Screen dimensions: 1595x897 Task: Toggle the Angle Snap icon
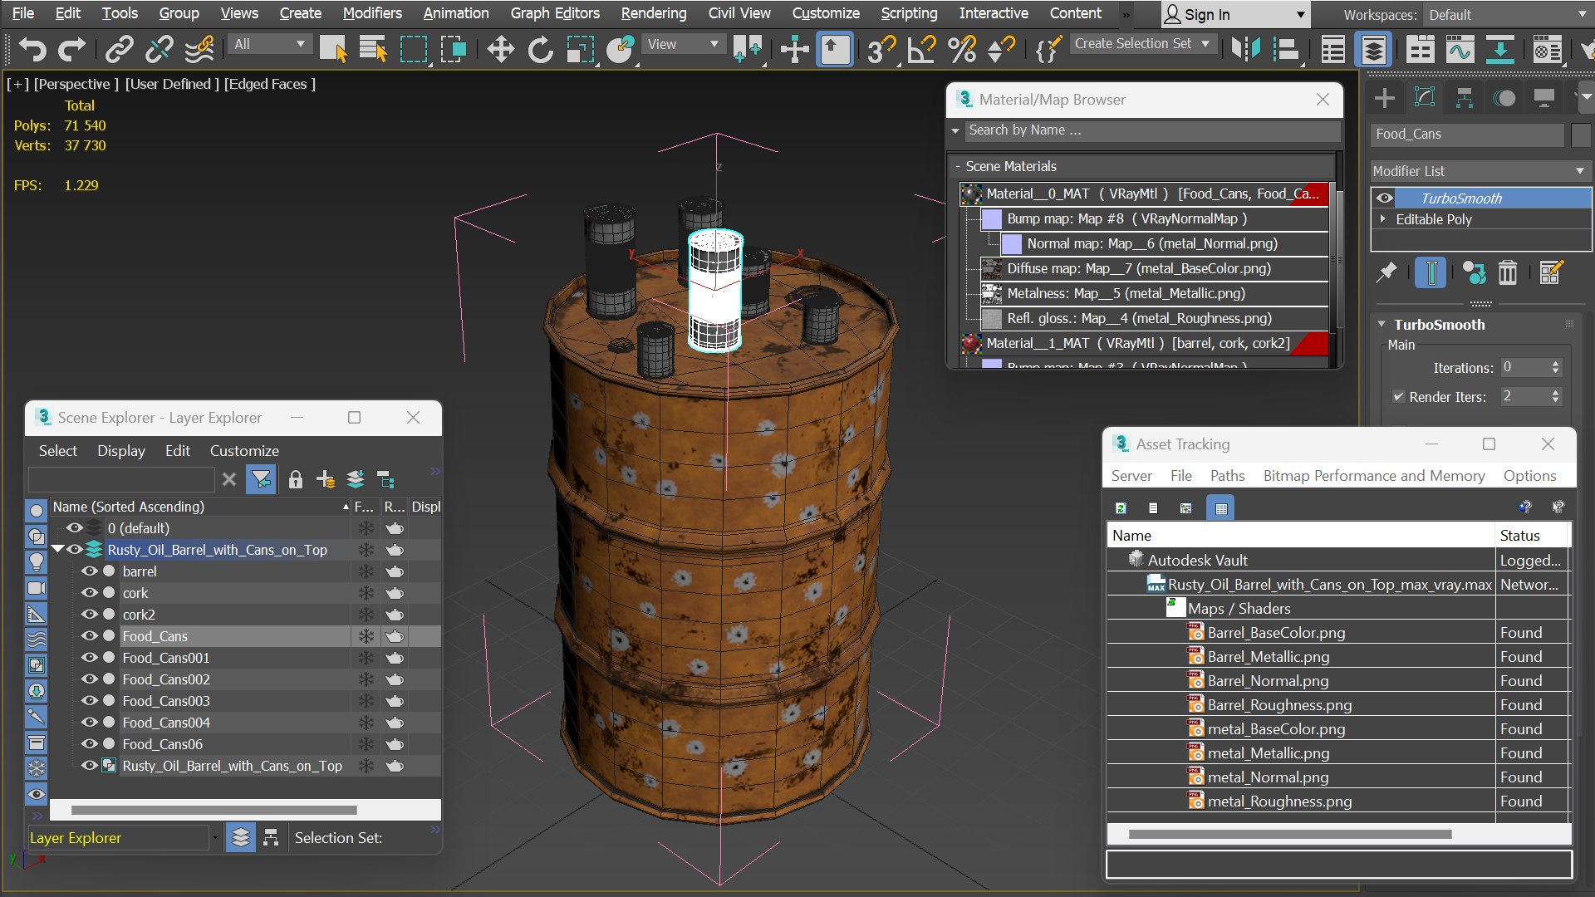(x=920, y=50)
